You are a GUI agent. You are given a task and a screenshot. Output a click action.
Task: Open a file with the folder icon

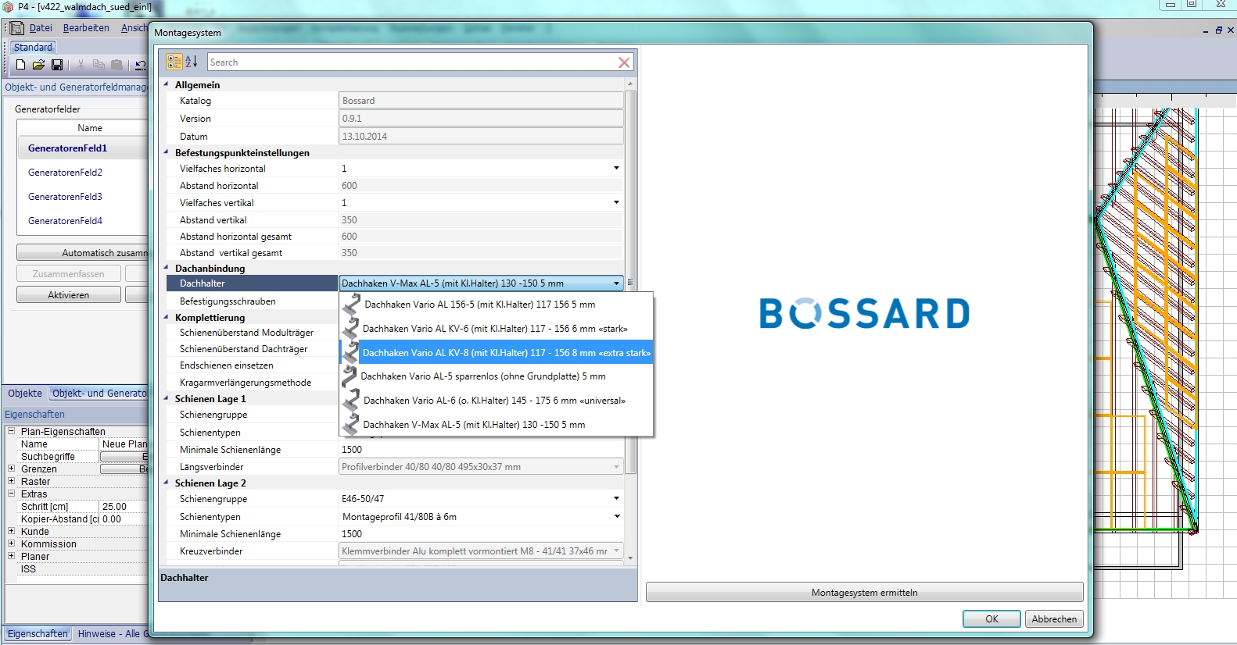click(38, 65)
